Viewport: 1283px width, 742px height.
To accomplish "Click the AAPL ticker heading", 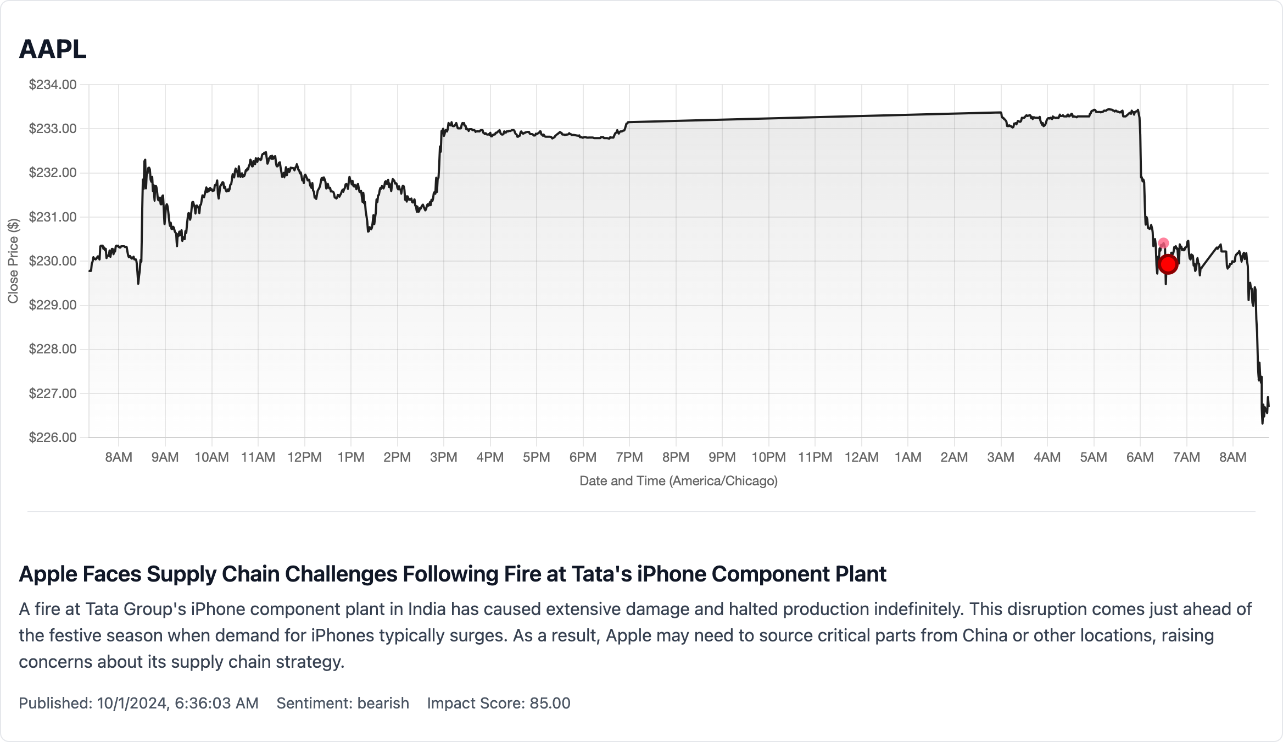I will [x=53, y=49].
